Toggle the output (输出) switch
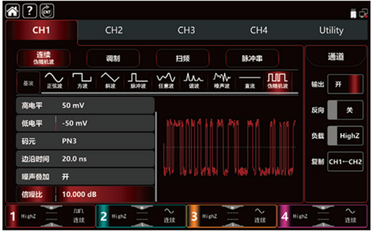372x231 pixels. [x=345, y=84]
